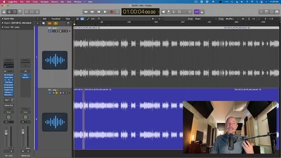The width and height of the screenshot is (281, 158).
Task: Open Logic Pro application menu
Action: pyautogui.click(x=13, y=2)
